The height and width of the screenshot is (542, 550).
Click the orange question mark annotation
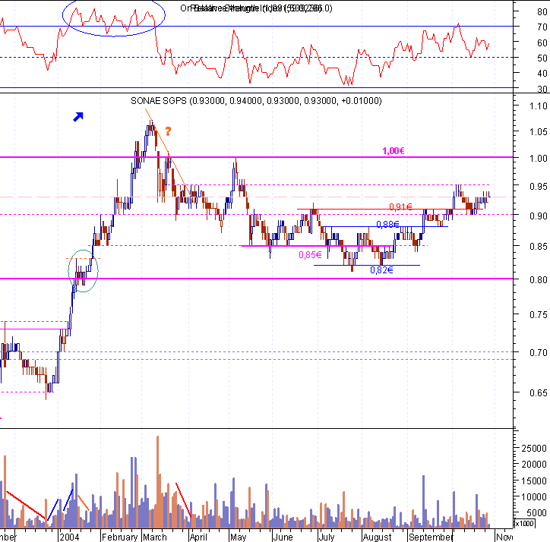coord(168,131)
